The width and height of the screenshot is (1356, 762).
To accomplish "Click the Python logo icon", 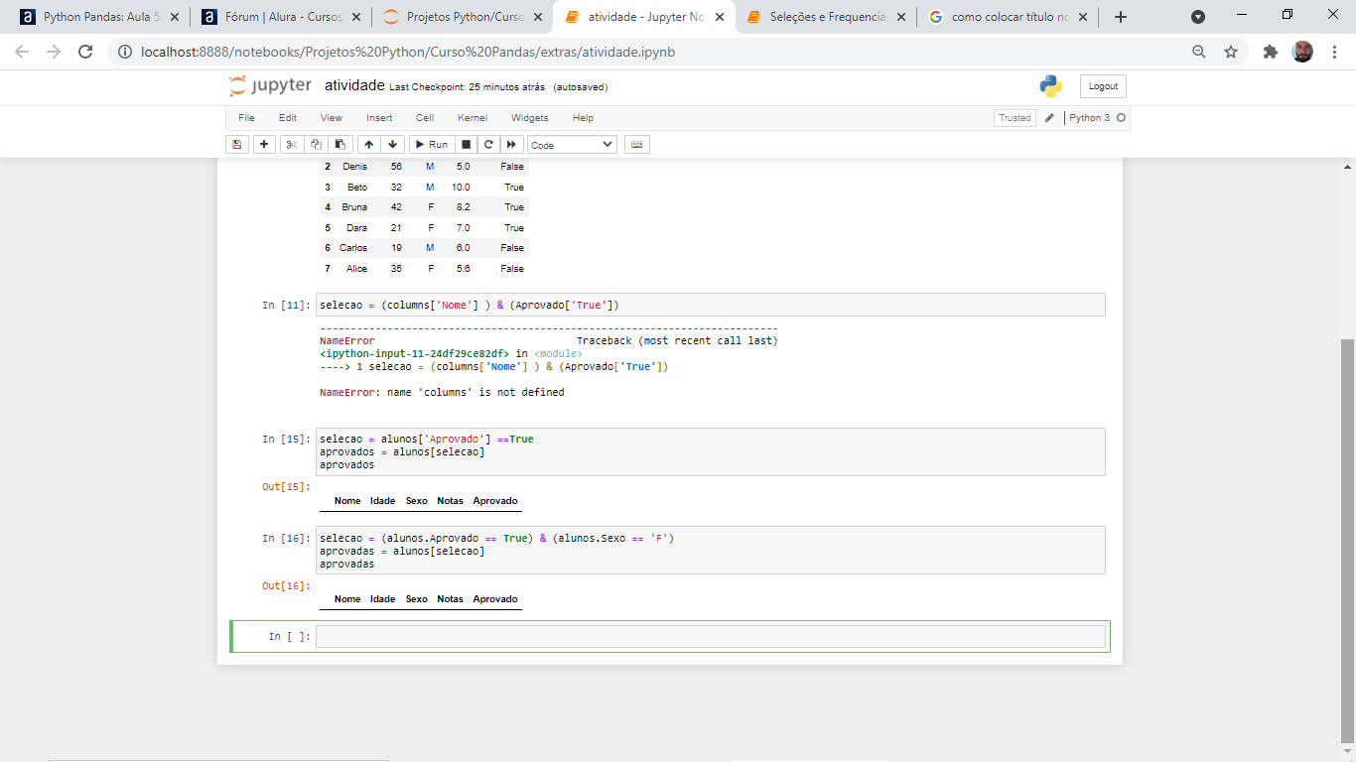I will (1051, 86).
